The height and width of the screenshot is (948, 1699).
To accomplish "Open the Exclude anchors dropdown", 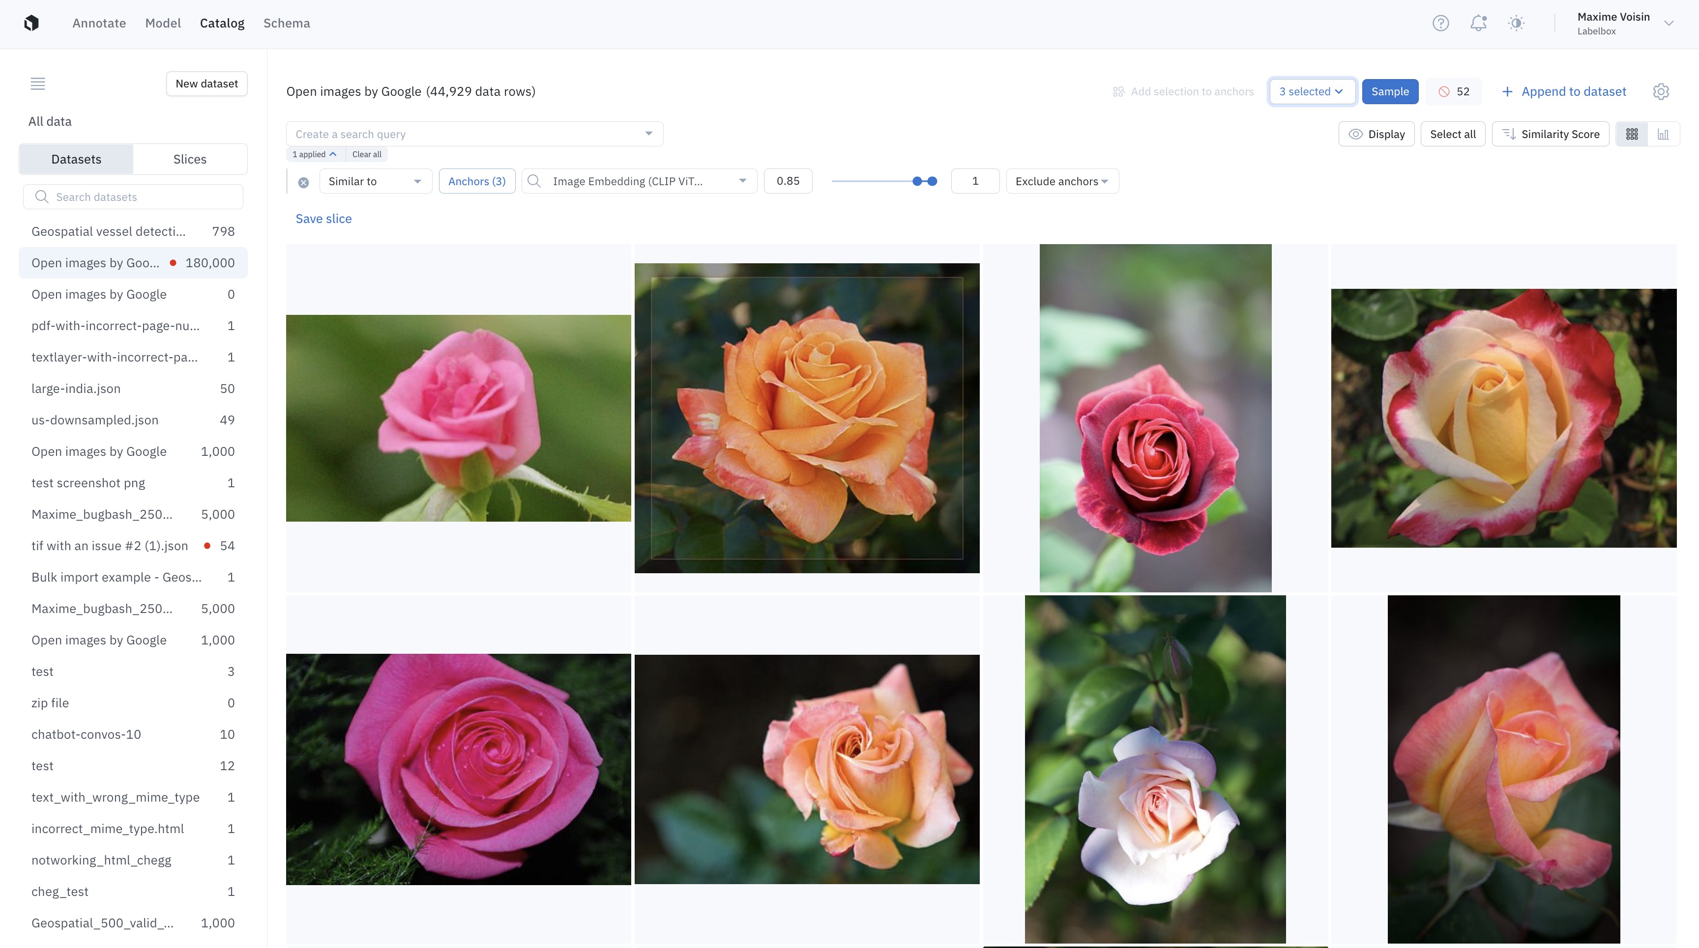I will (x=1062, y=181).
